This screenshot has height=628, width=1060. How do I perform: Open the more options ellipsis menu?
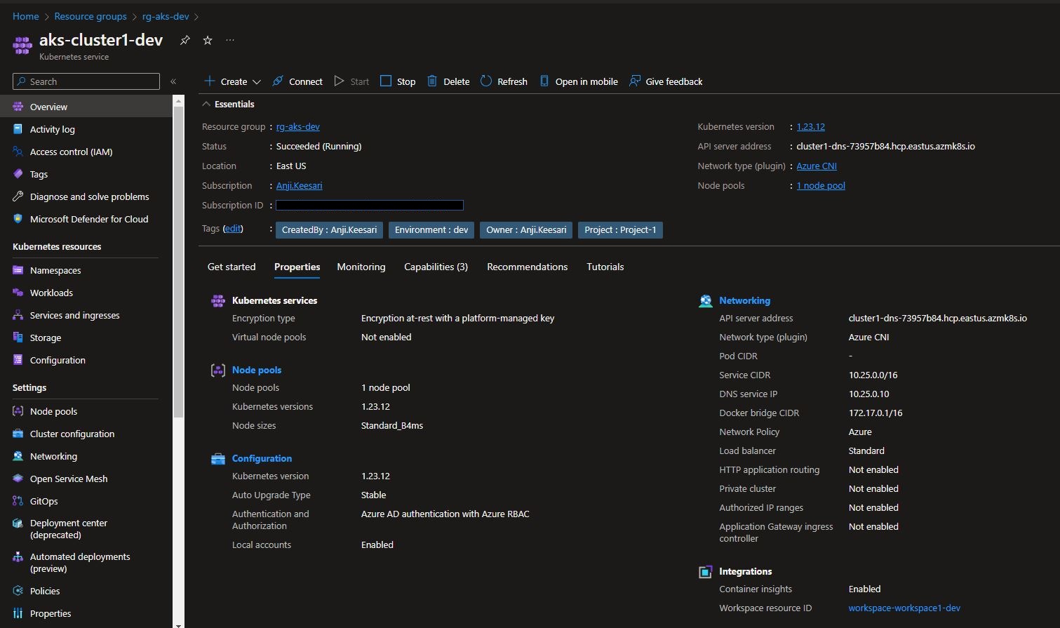click(x=230, y=40)
